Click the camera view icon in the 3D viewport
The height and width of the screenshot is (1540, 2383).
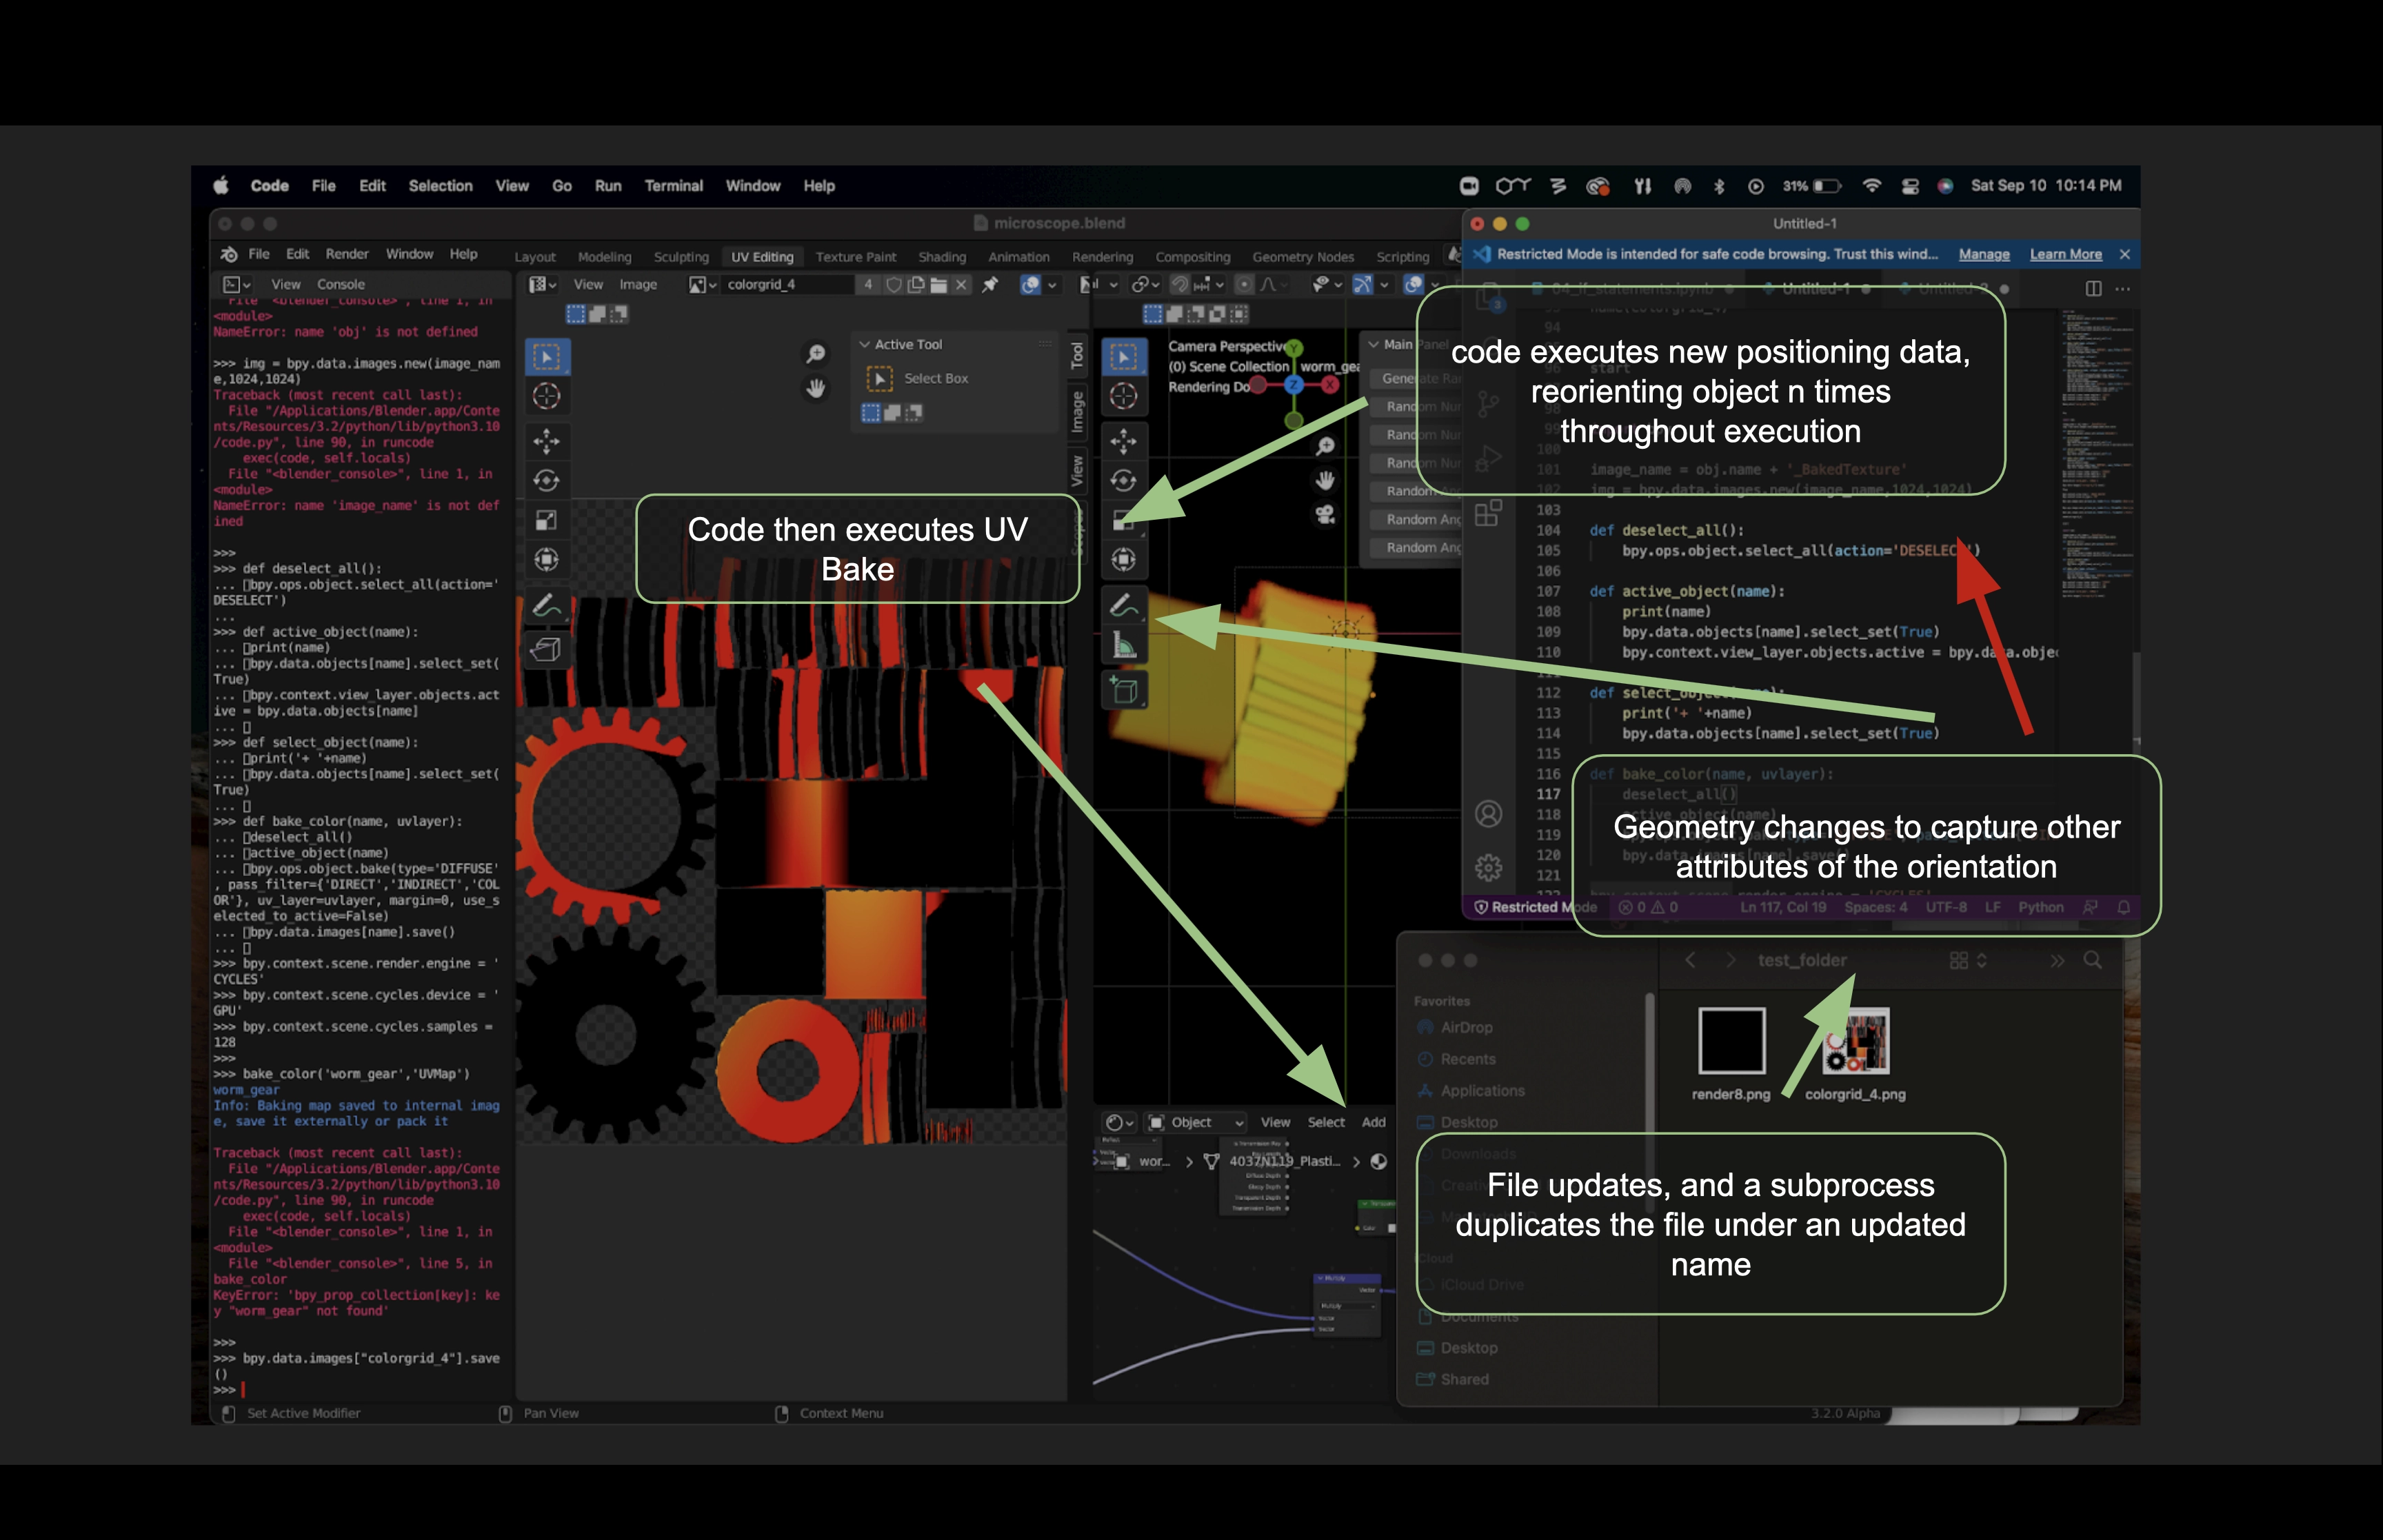click(1325, 514)
